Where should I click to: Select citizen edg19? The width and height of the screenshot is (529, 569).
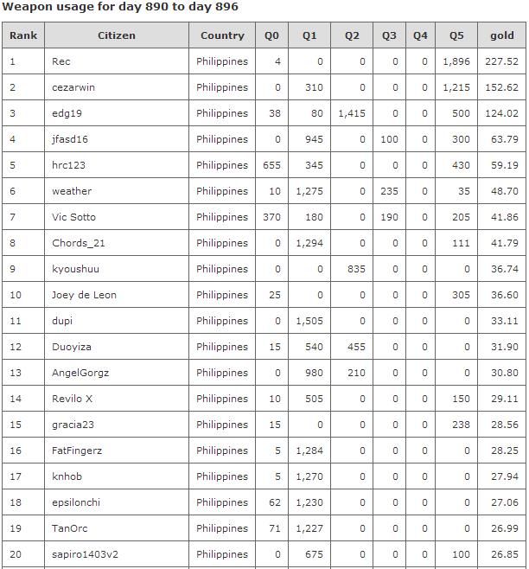[x=67, y=113]
